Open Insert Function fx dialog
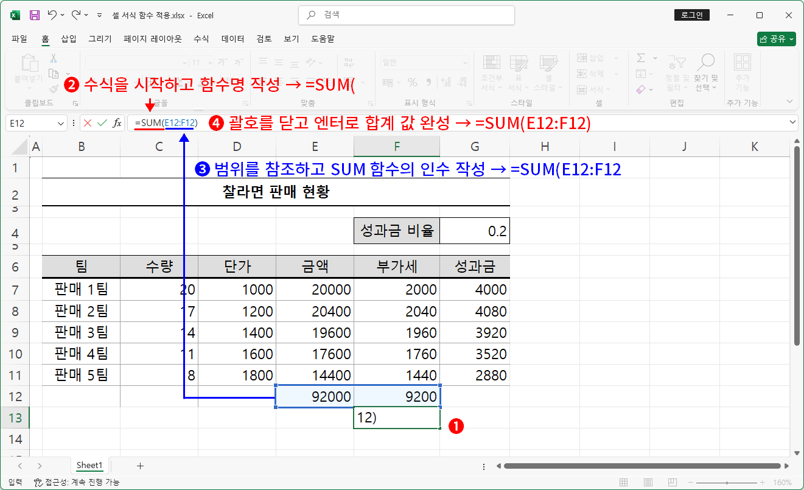Image resolution: width=804 pixels, height=490 pixels. point(117,123)
